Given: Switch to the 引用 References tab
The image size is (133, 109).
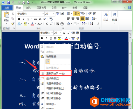Looking at the screenshot, I should (x=54, y=8).
